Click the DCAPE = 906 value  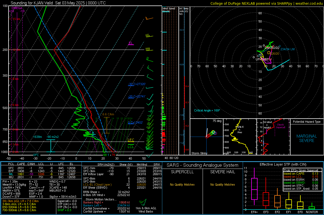[12, 194]
